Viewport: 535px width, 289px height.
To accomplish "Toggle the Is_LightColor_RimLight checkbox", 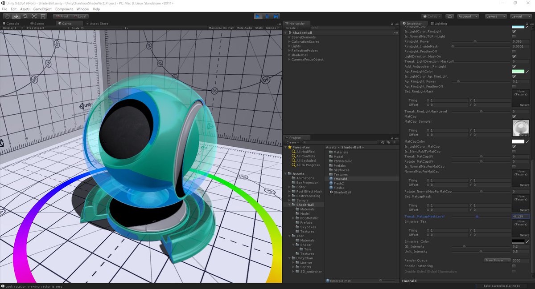I will 514,32.
